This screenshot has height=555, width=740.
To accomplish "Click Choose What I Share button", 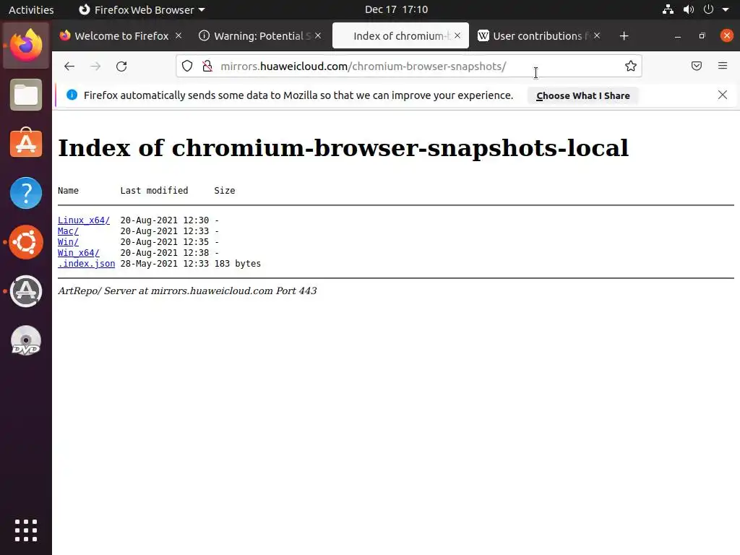I will 583,96.
